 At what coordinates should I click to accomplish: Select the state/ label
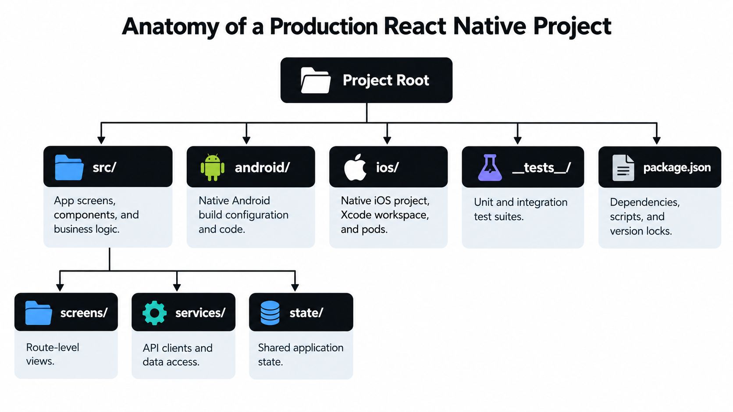point(306,313)
